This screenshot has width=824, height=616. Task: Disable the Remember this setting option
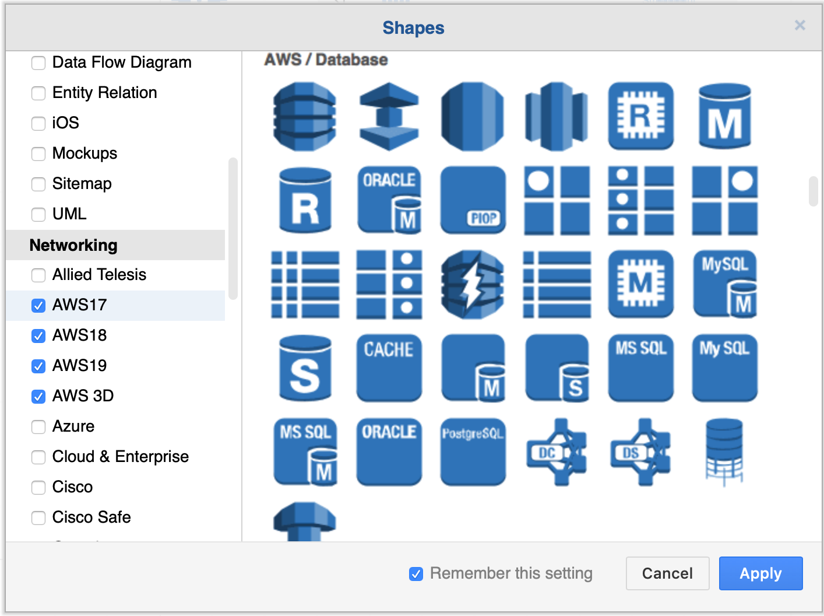point(415,574)
